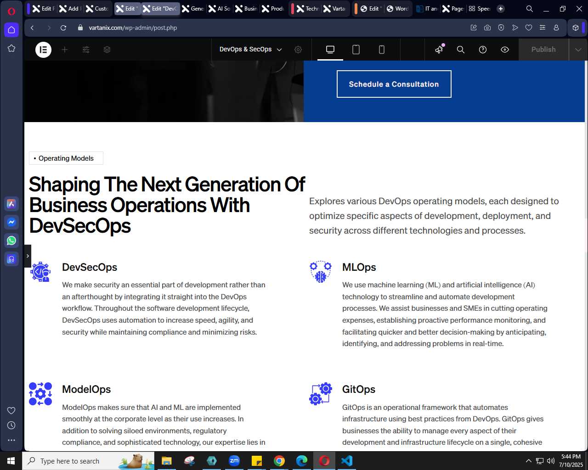Go back in browser history
Screen dimensions: 588x470
tap(32, 28)
